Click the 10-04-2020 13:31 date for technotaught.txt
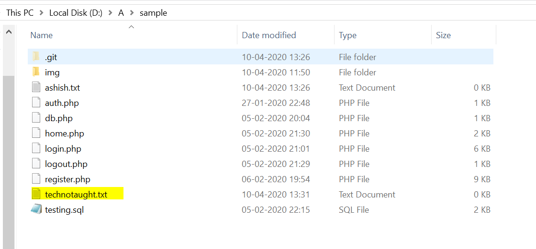The image size is (536, 249). click(x=276, y=195)
